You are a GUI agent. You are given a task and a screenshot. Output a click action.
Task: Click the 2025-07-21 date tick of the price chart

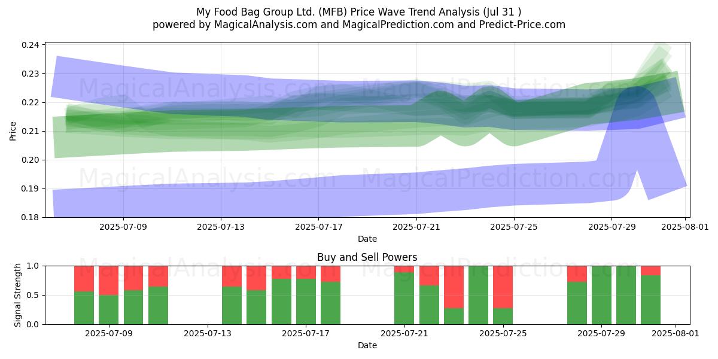pos(416,227)
